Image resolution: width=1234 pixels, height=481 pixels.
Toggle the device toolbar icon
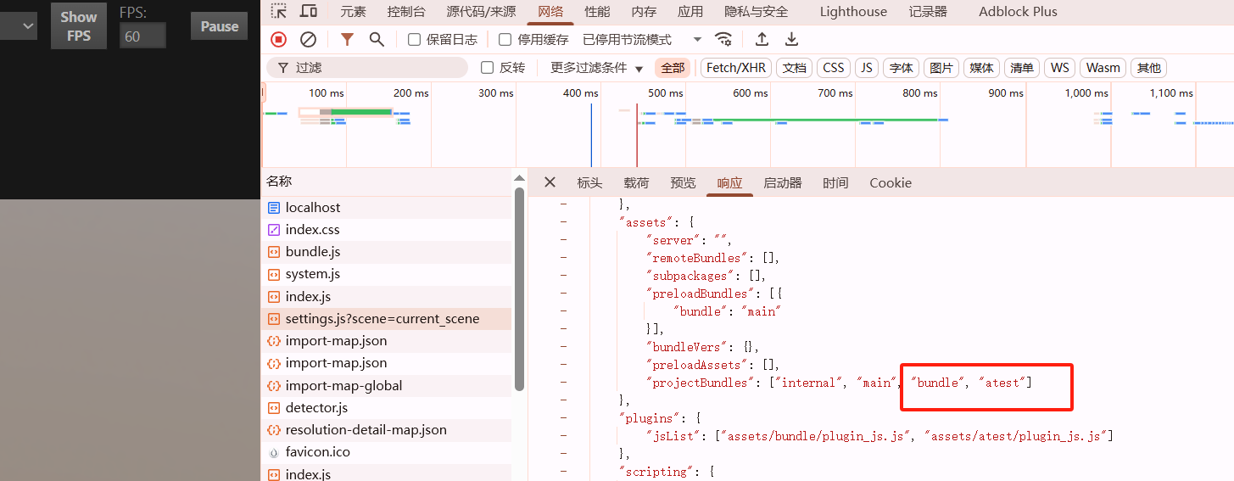coord(309,11)
